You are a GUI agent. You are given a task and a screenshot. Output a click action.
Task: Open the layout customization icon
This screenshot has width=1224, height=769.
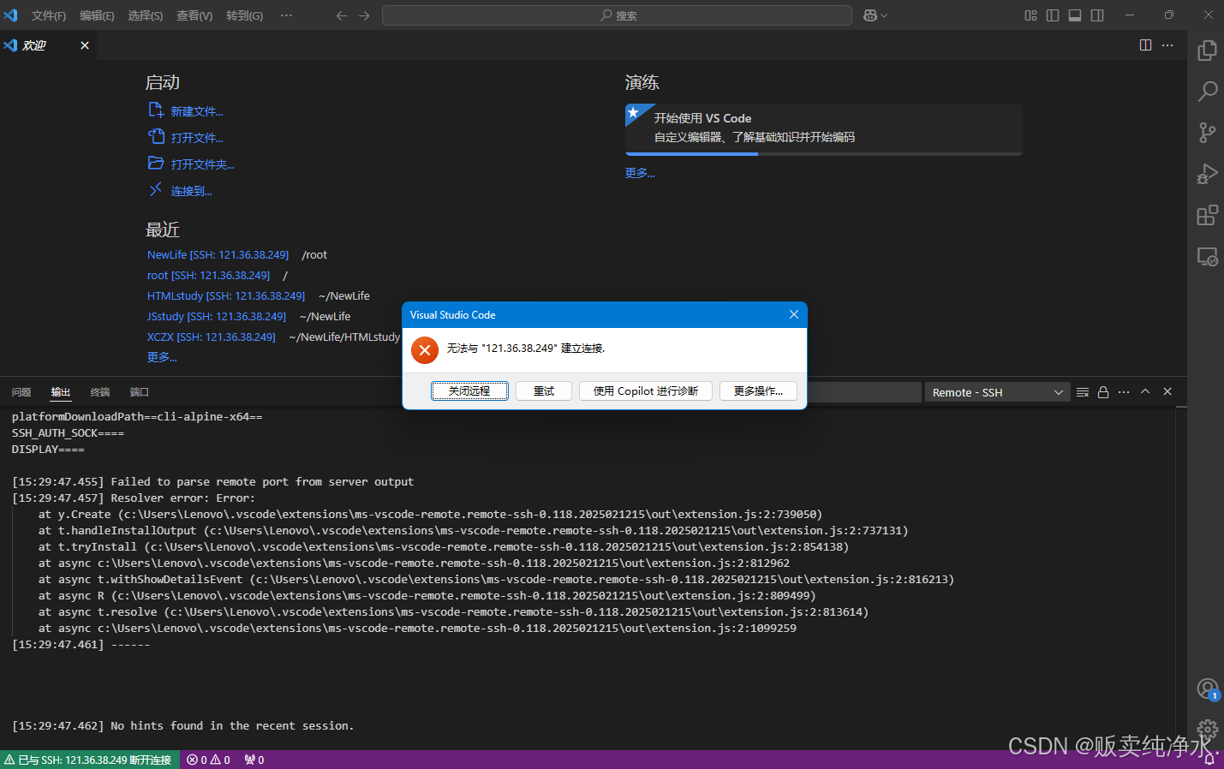coord(1030,15)
